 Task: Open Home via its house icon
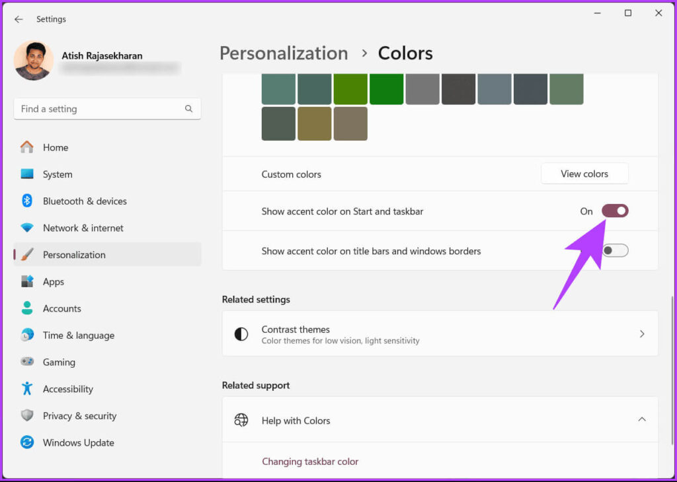[27, 147]
